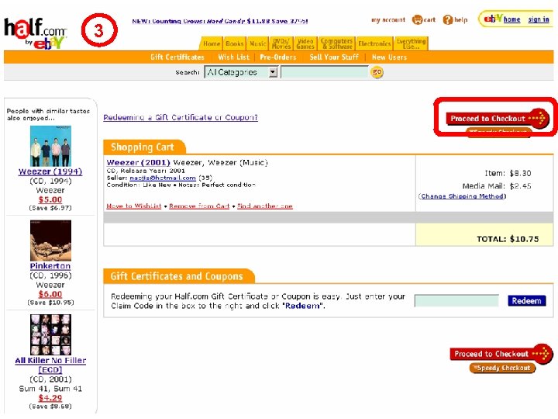
Task: Click the orange go search button
Action: click(x=377, y=72)
